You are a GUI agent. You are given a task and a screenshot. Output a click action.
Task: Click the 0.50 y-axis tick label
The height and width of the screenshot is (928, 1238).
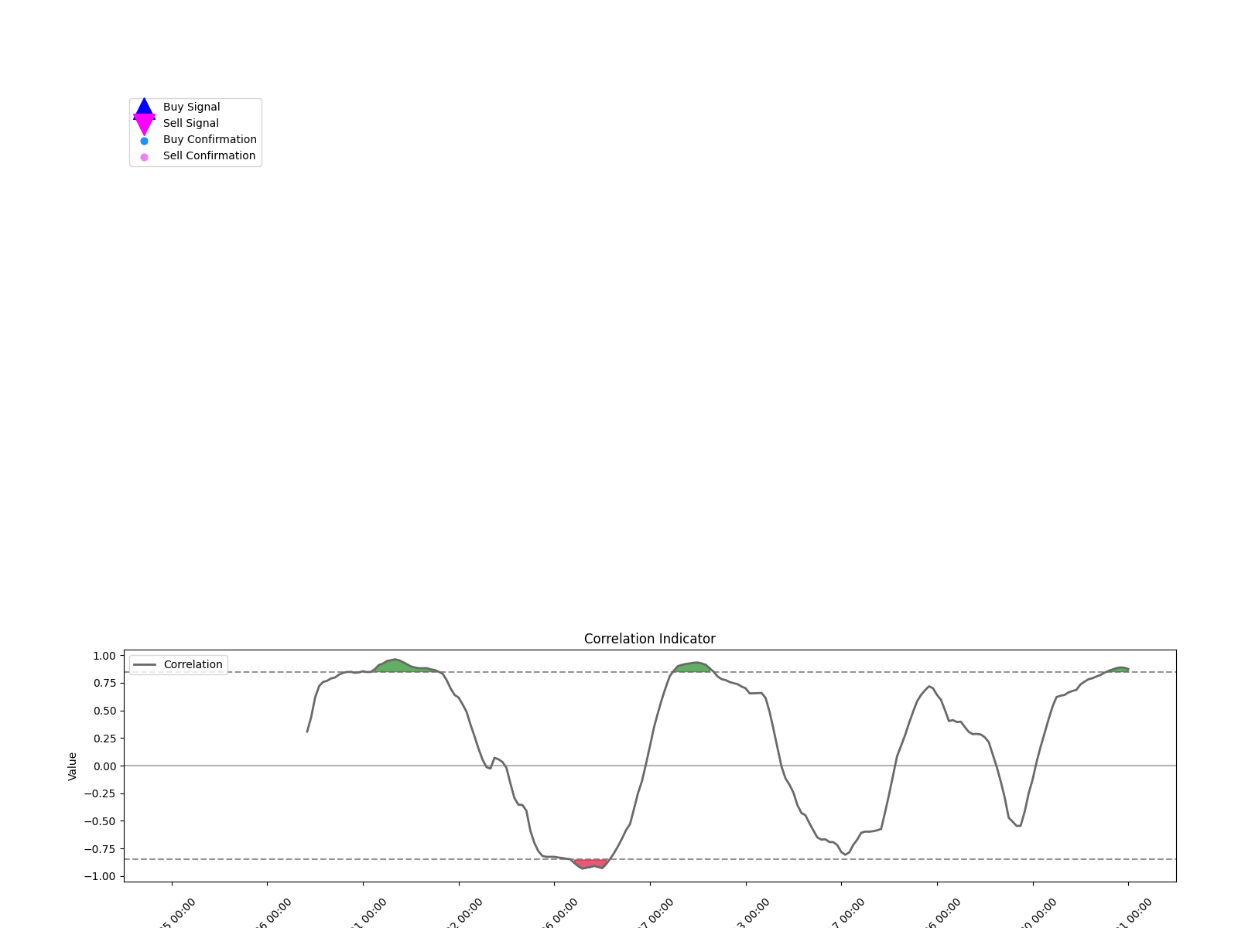pyautogui.click(x=104, y=711)
